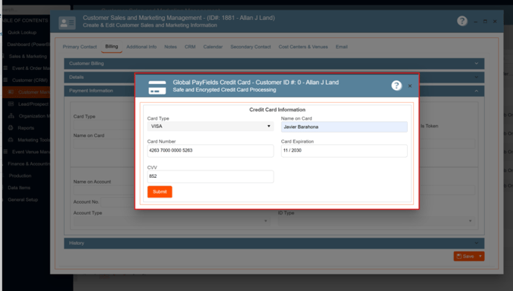The height and width of the screenshot is (291, 513).
Task: Open Finance & Accounting sidebar item
Action: point(29,164)
